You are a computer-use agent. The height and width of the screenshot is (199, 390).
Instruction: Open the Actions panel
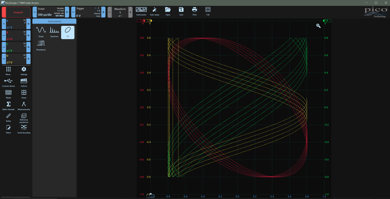click(24, 82)
